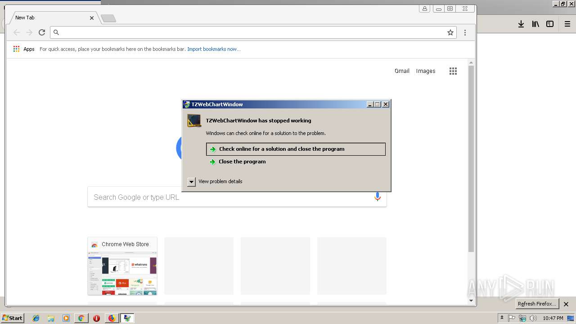Check online for a solution and close program
This screenshot has width=576, height=324.
[296, 149]
